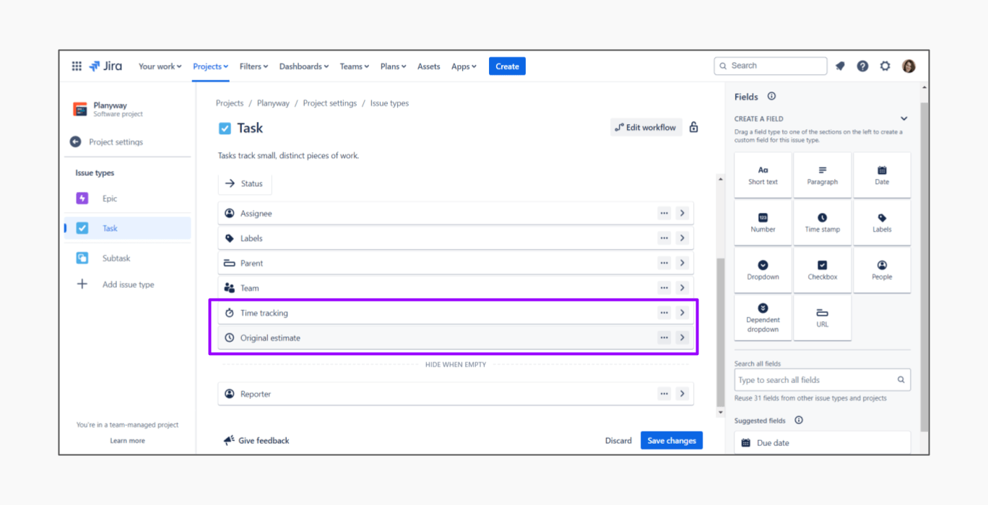Open the Jira app switcher grid icon
The image size is (988, 505).
click(77, 66)
